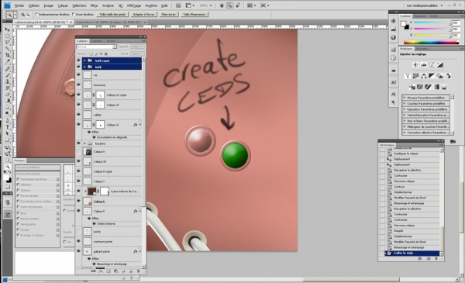Add an Invert adjustment icon

tap(412, 87)
